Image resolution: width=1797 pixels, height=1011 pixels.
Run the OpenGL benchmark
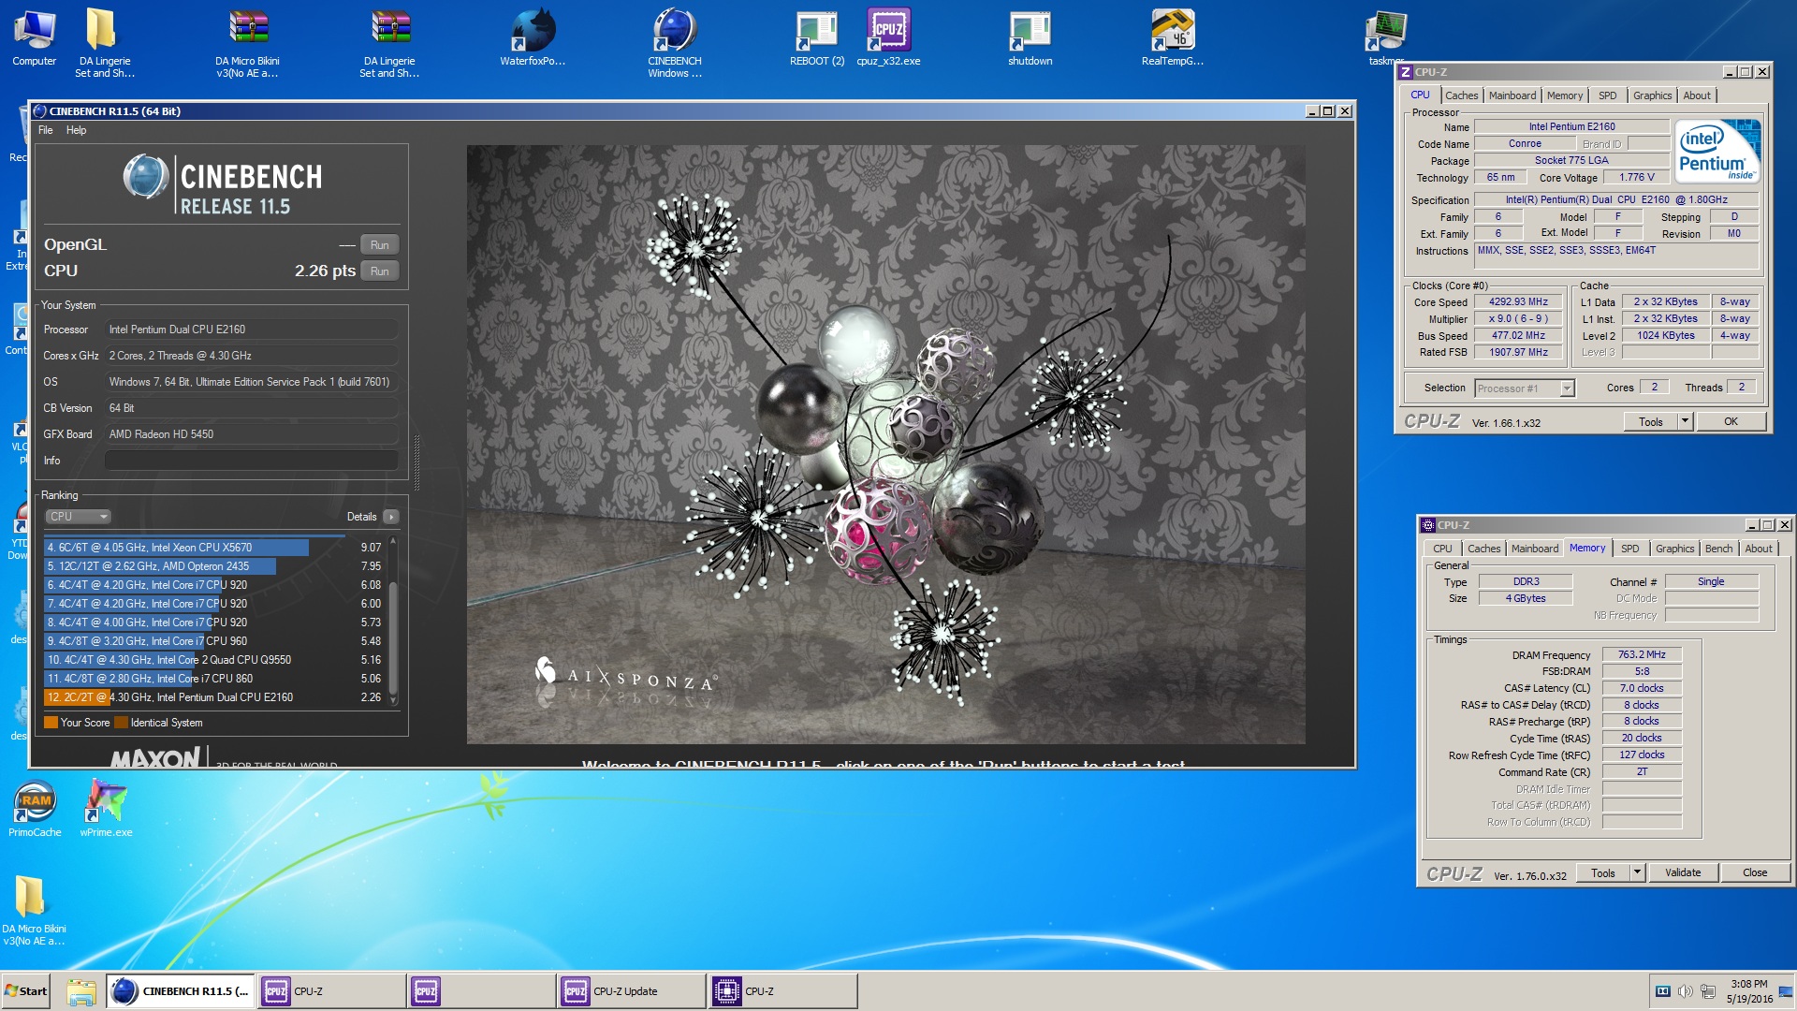pyautogui.click(x=379, y=245)
